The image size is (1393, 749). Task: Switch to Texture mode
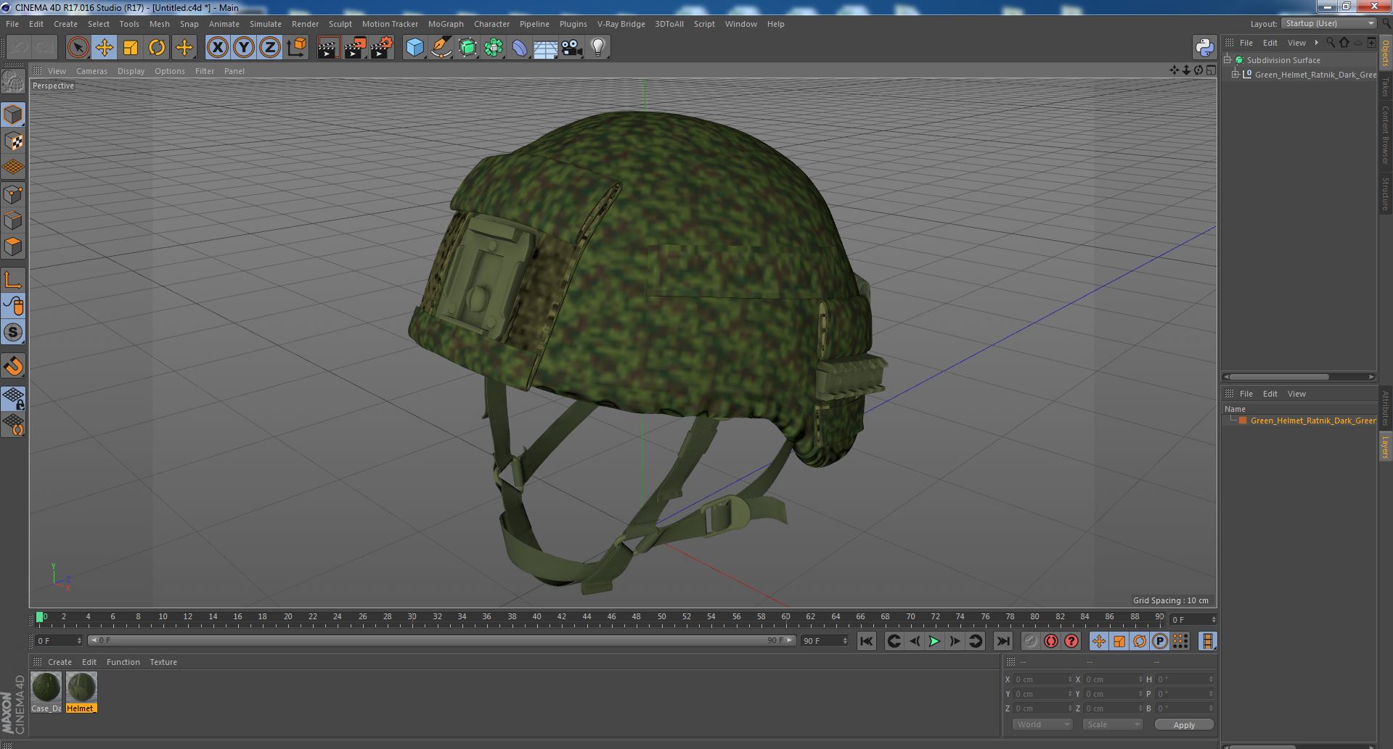(13, 141)
